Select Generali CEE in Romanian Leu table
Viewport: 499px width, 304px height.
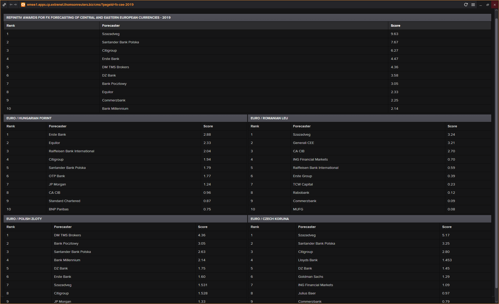click(304, 143)
